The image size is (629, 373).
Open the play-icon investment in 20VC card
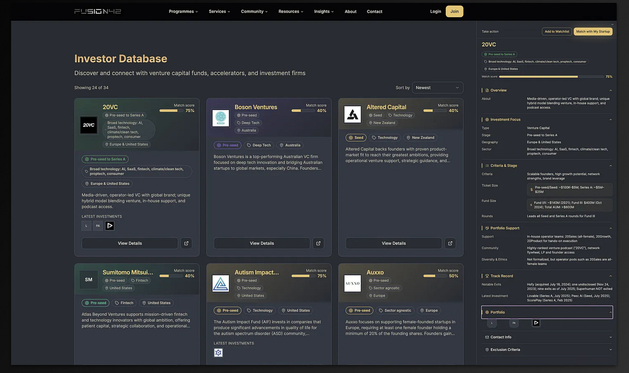(x=110, y=225)
